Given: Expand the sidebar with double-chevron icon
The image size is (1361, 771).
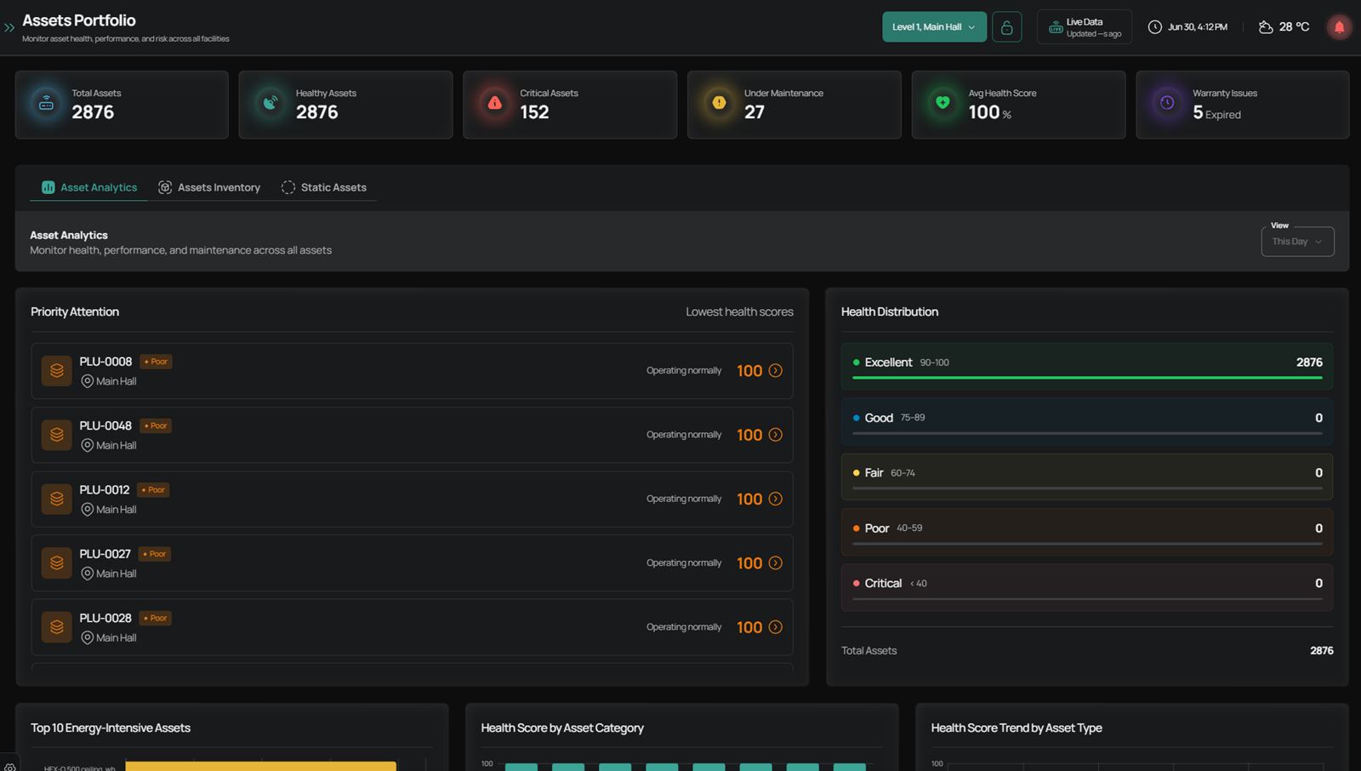Looking at the screenshot, I should pyautogui.click(x=9, y=27).
